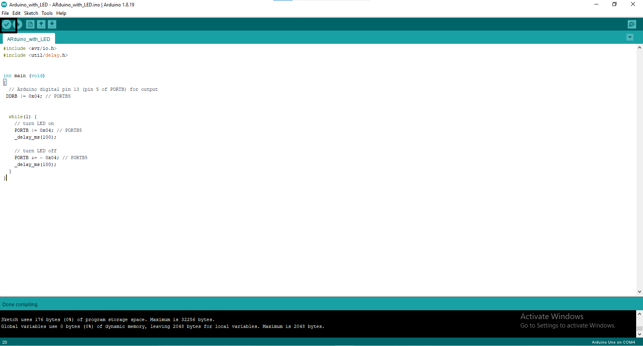The width and height of the screenshot is (643, 346).
Task: Click the final closing brace of main
Action: (x=4, y=178)
